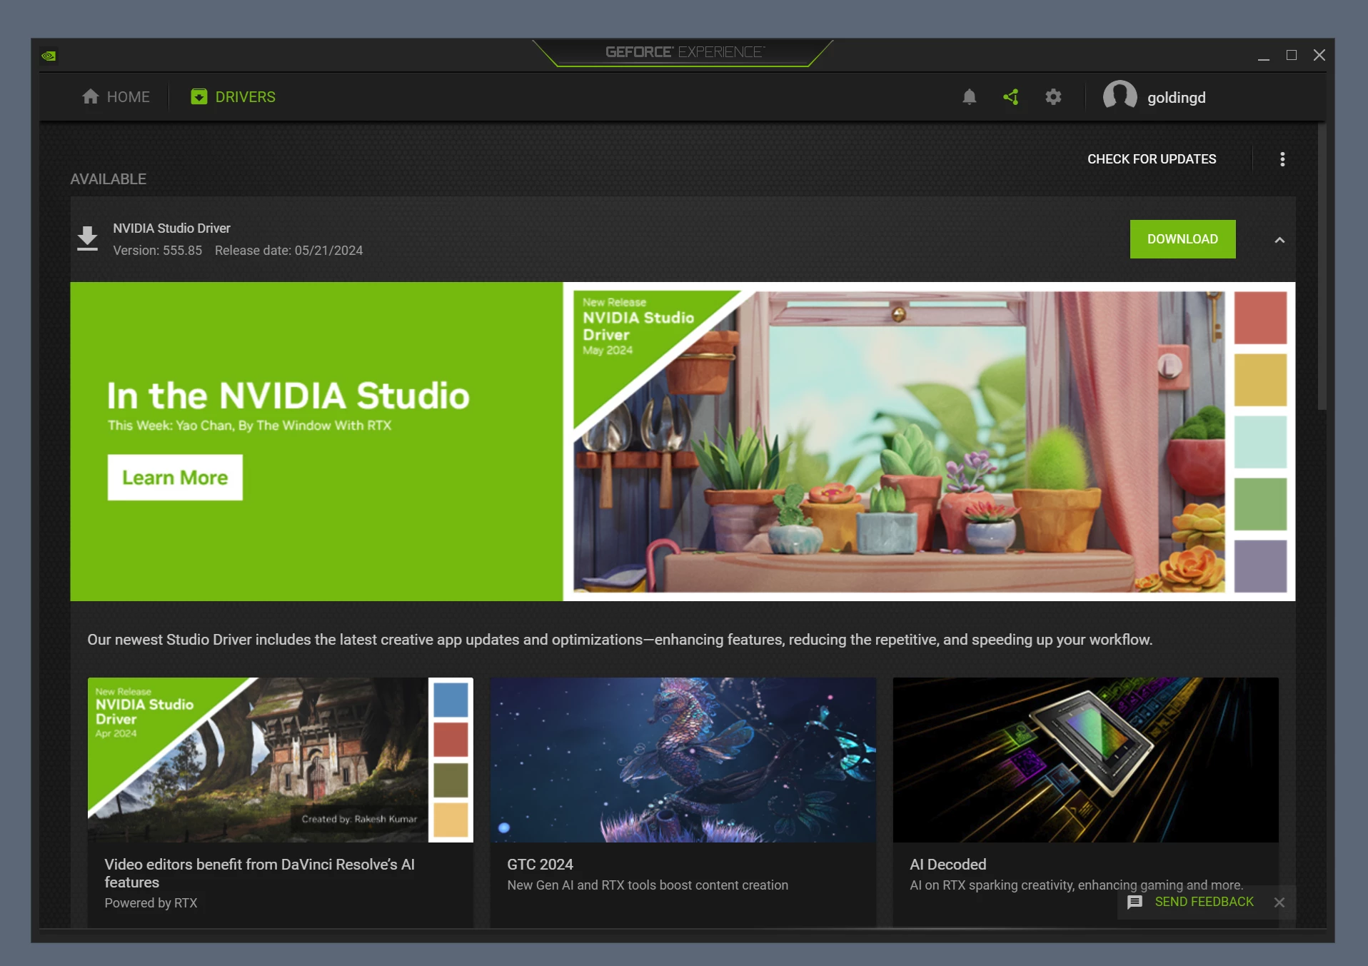Maximize the GeForce Experience window

[1292, 55]
